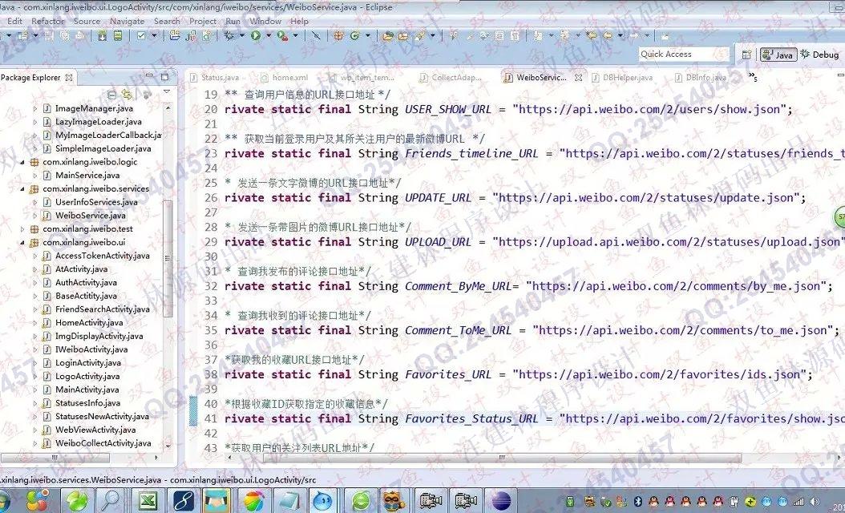Screen dimensions: 845x513
Task: Open the Debug button dropdown arrow
Action: (x=241, y=35)
